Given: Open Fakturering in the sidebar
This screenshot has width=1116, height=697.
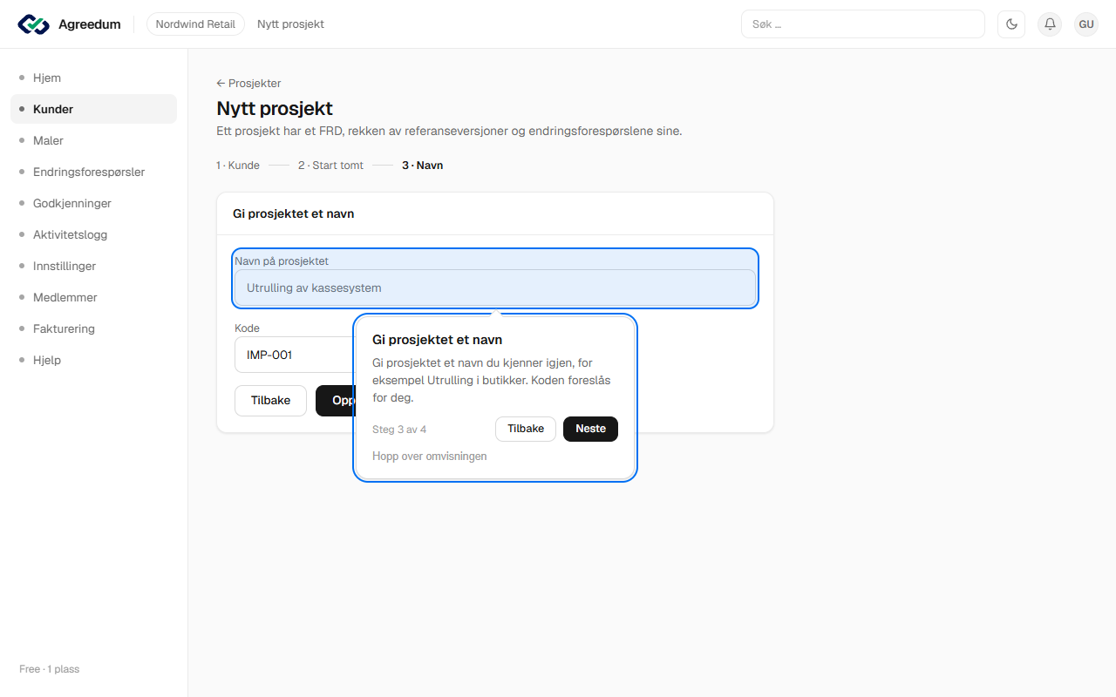Looking at the screenshot, I should click(x=93, y=328).
